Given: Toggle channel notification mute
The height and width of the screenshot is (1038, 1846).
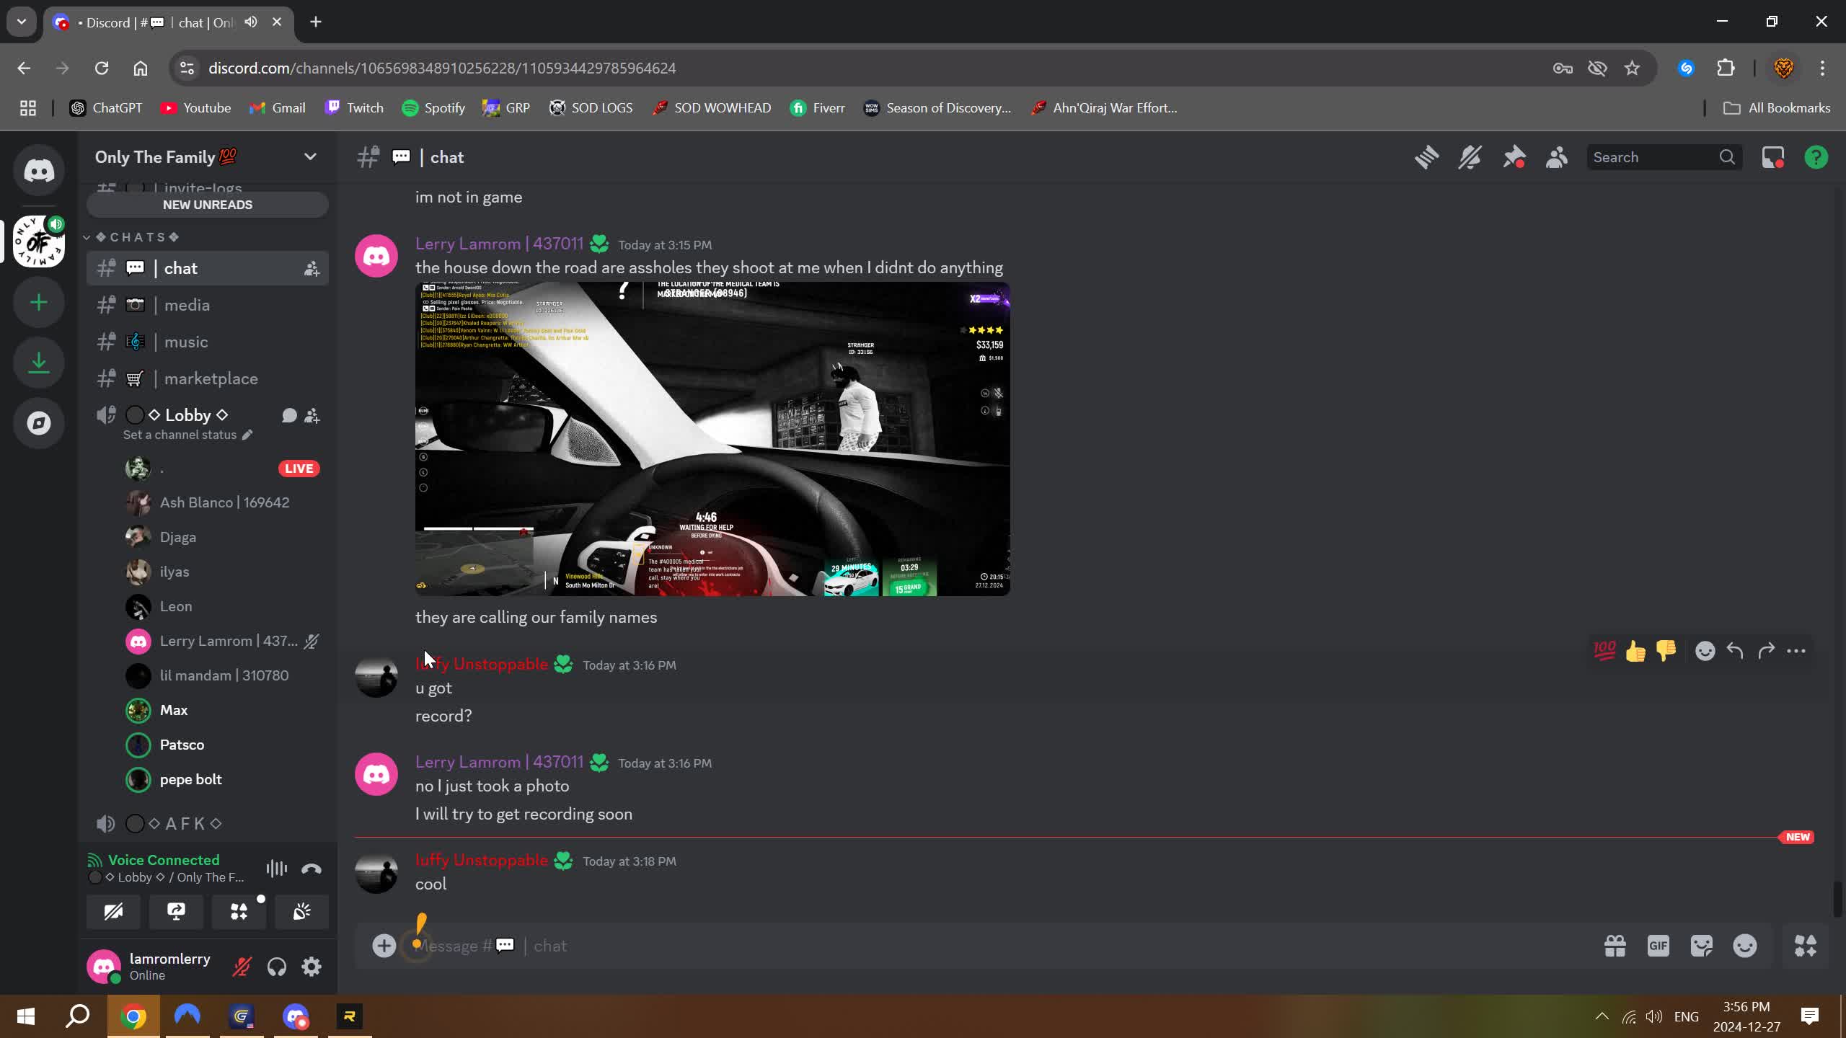Looking at the screenshot, I should pos(1469,156).
